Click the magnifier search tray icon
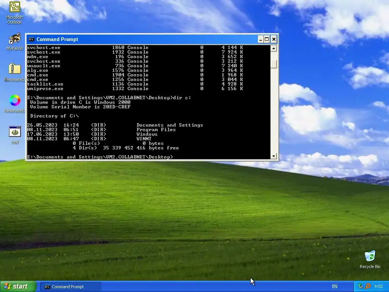 (x=368, y=287)
